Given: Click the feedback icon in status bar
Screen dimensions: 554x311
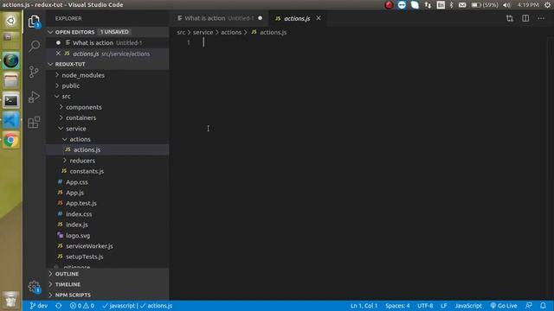Looking at the screenshot, I should [529, 306].
